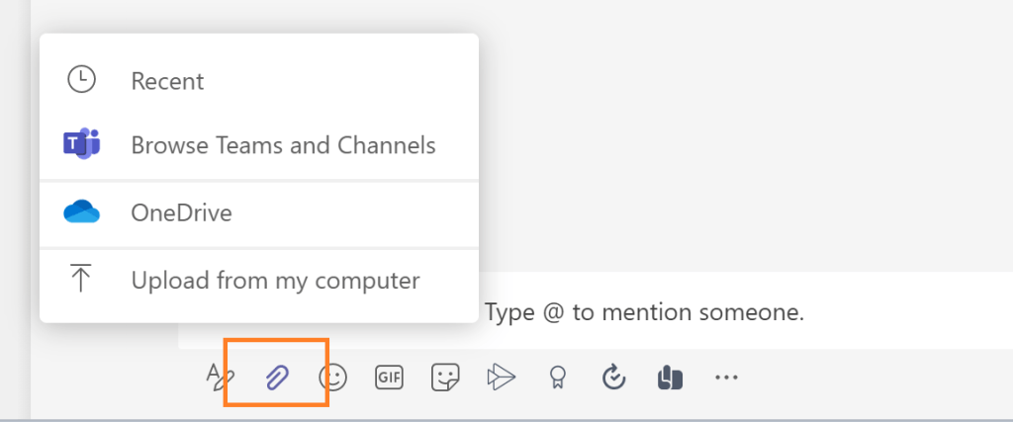Image resolution: width=1013 pixels, height=422 pixels.
Task: Click the clock icon beside Recent
Action: [81, 81]
